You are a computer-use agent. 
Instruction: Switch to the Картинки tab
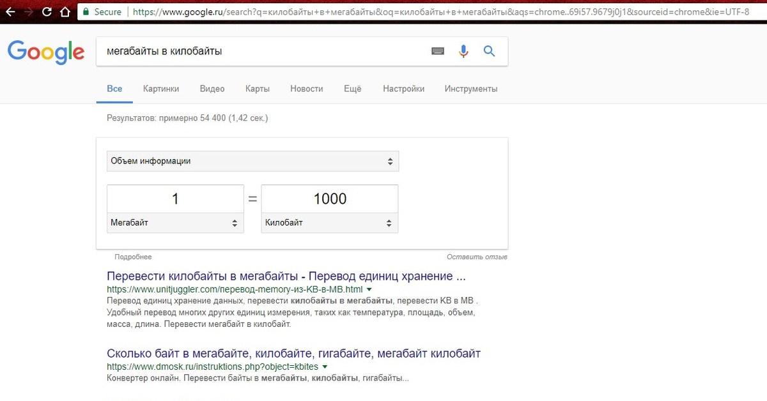click(x=161, y=89)
